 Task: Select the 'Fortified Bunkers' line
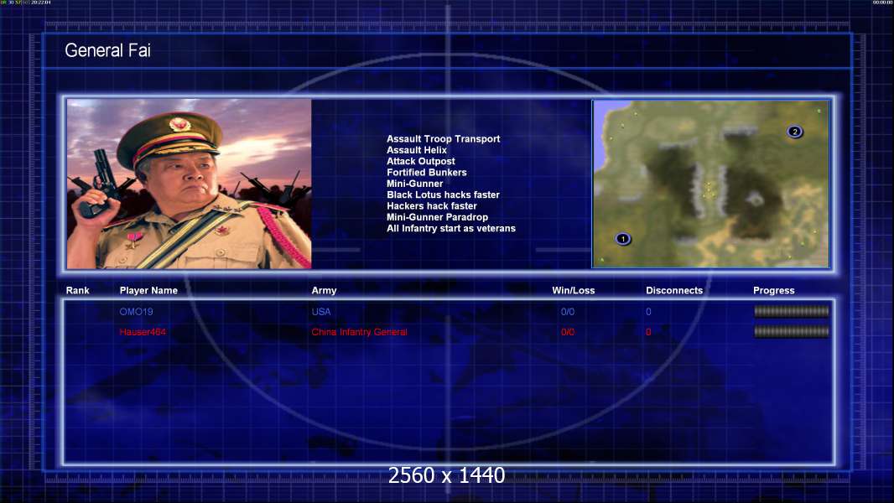pos(427,172)
